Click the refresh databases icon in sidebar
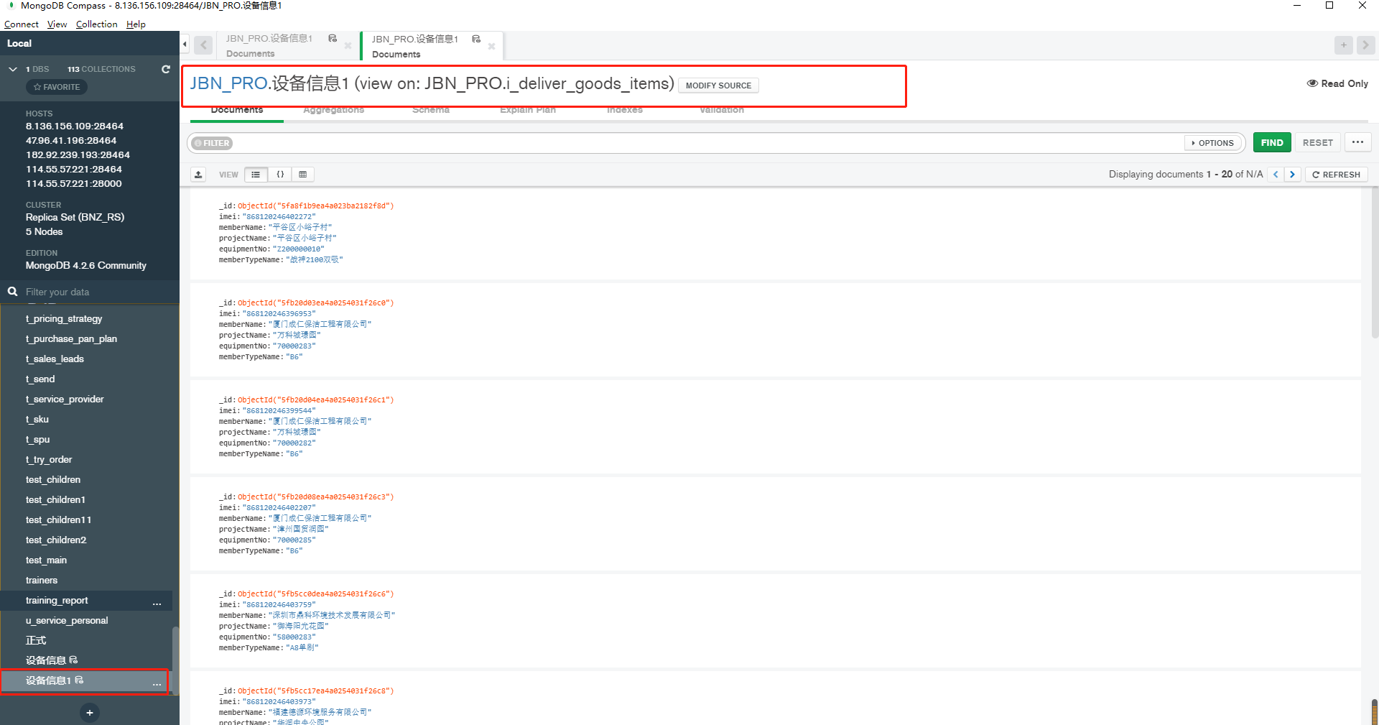 166,69
